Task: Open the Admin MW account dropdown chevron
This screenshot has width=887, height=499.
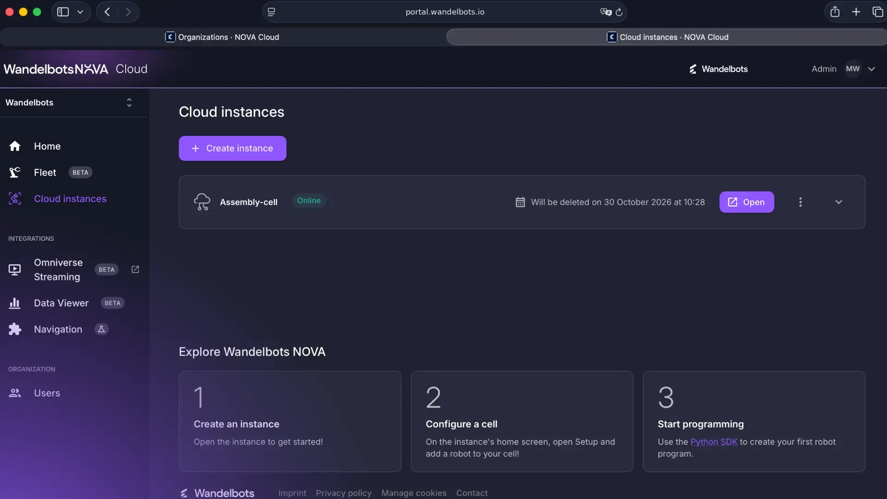Action: click(871, 69)
